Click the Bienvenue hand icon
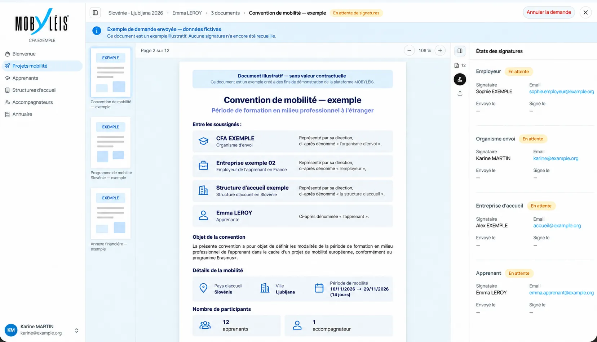 click(x=7, y=54)
